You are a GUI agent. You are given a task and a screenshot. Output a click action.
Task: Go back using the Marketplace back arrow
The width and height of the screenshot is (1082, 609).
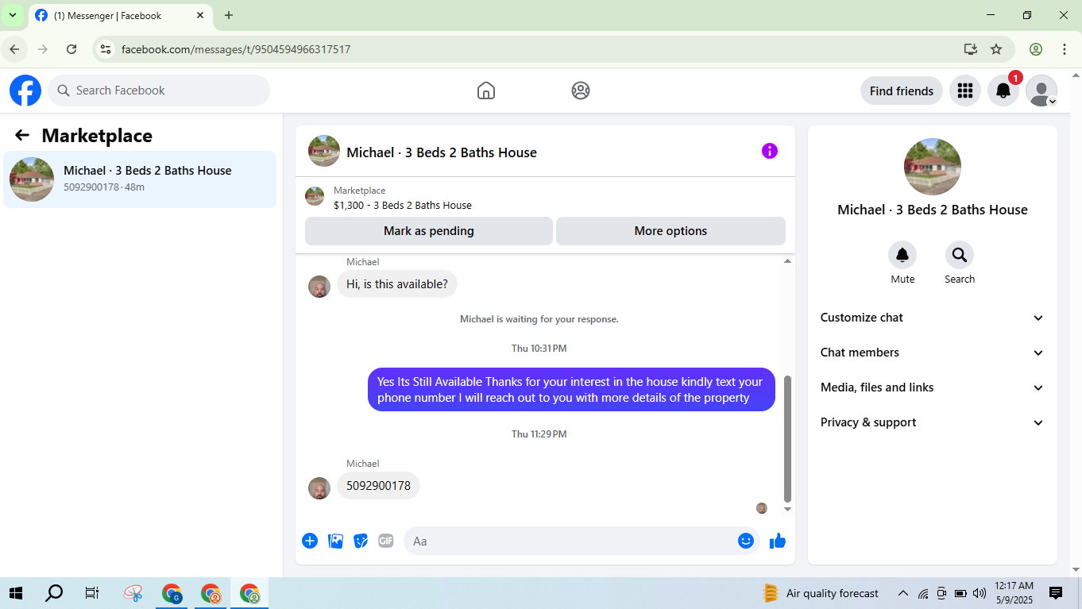(22, 136)
